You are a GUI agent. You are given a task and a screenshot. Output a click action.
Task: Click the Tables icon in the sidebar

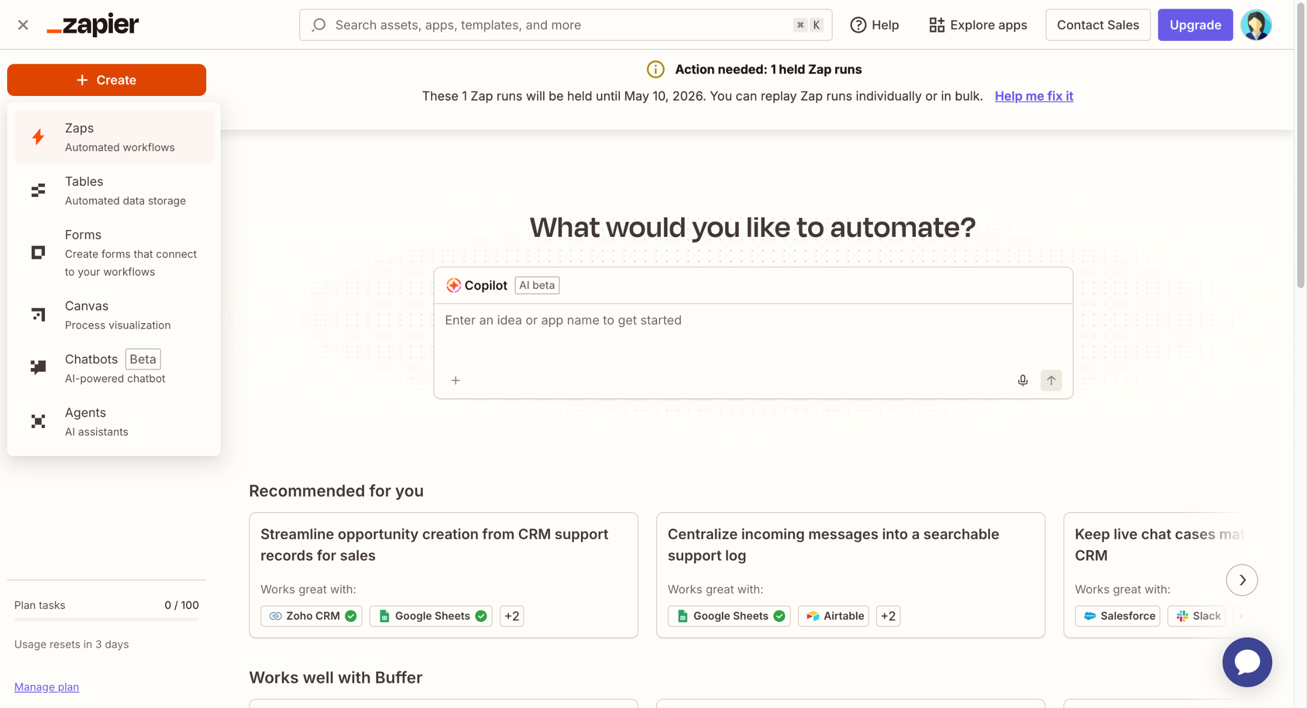coord(38,190)
